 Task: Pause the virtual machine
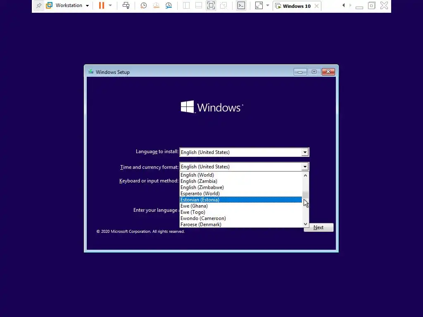102,5
